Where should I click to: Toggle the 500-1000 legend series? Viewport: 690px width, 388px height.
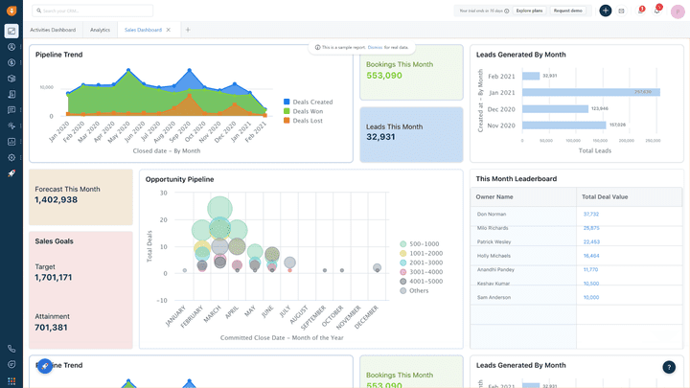click(x=424, y=244)
